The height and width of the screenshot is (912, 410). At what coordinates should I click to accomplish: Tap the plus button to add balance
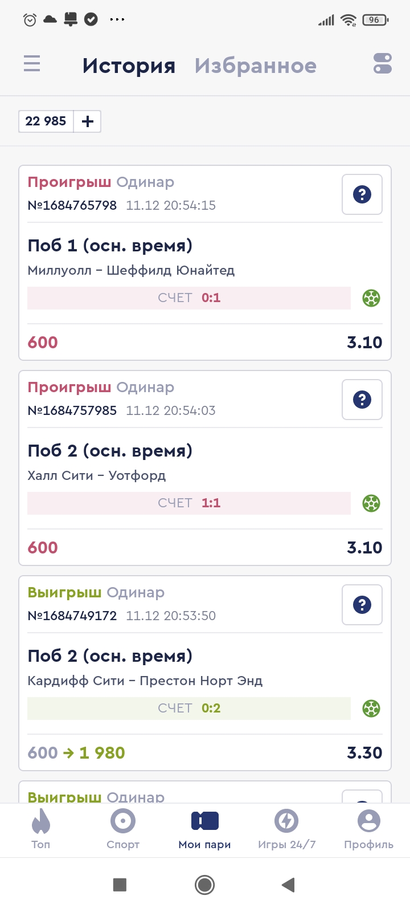click(x=88, y=121)
